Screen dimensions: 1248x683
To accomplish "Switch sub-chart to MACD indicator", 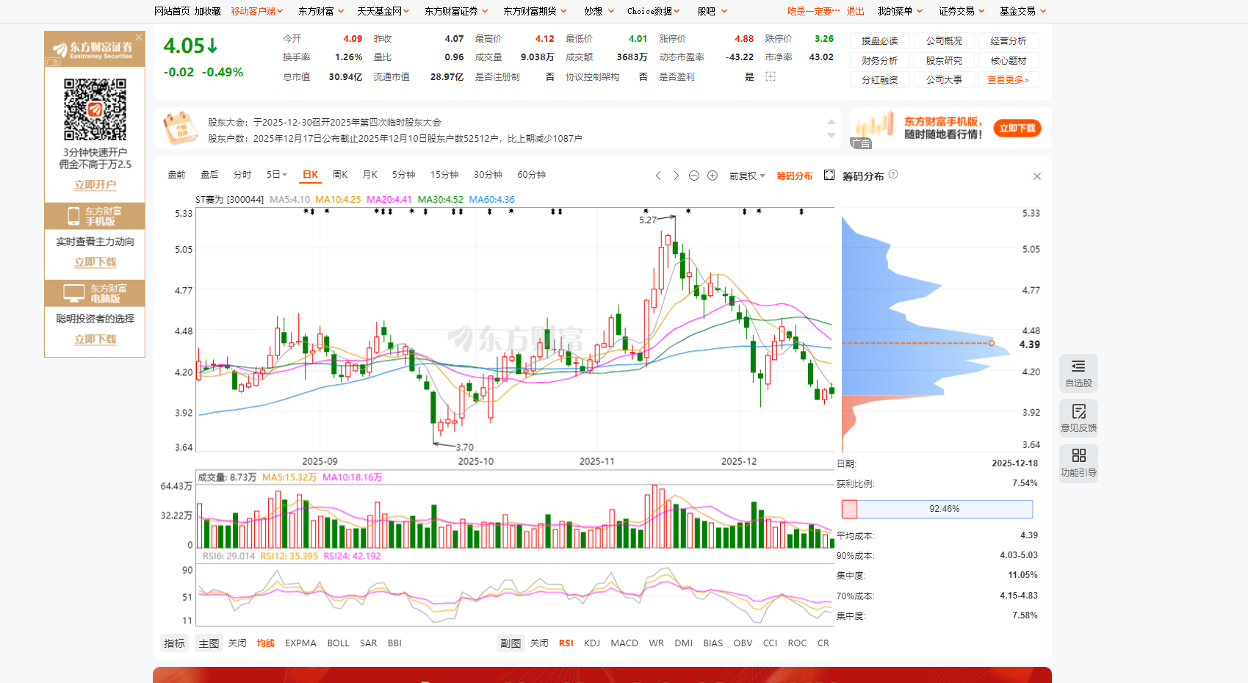I will 624,643.
